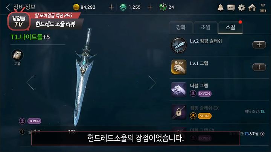Add gems using the plus beside 1,255
Viewport: 271px width, 152px height.
pos(150,7)
